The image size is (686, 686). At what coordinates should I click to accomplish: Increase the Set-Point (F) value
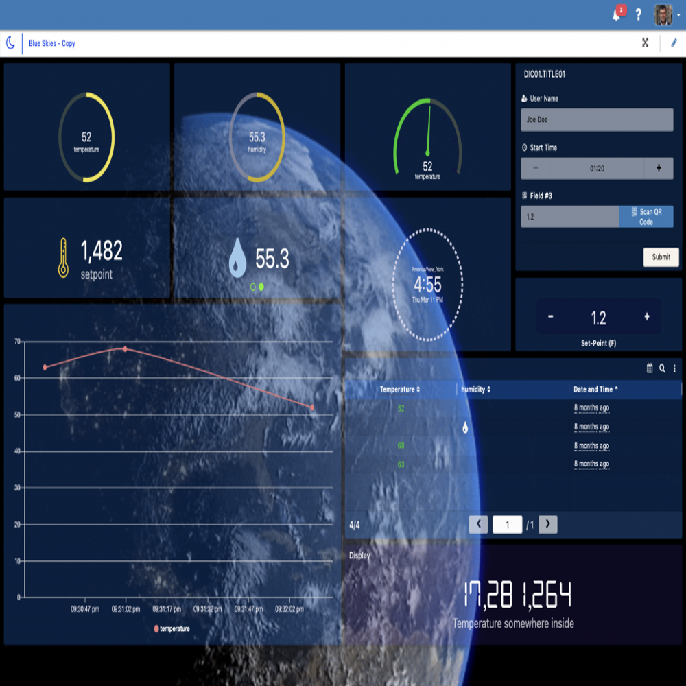point(646,317)
